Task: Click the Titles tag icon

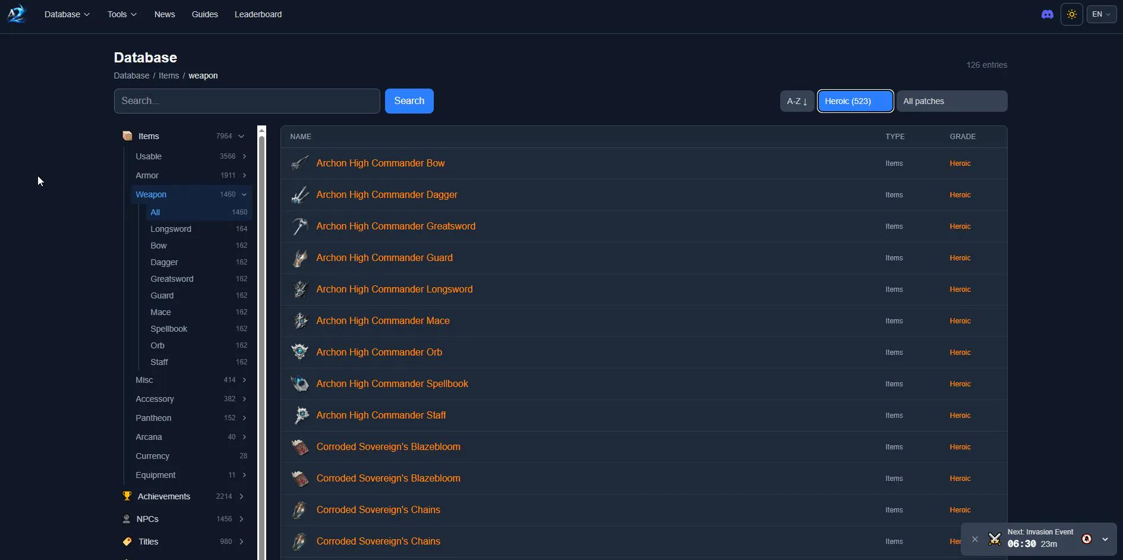Action: 127,542
